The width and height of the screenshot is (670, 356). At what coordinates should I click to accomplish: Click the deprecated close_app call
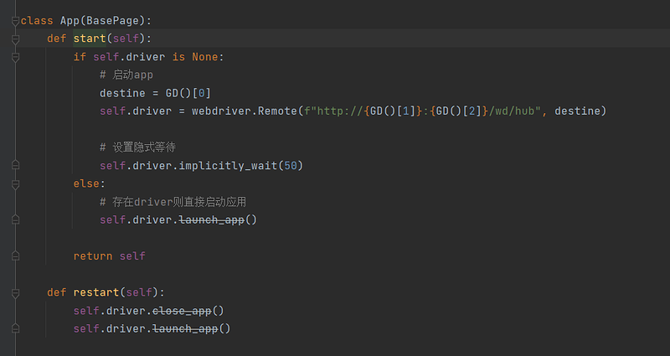(183, 311)
